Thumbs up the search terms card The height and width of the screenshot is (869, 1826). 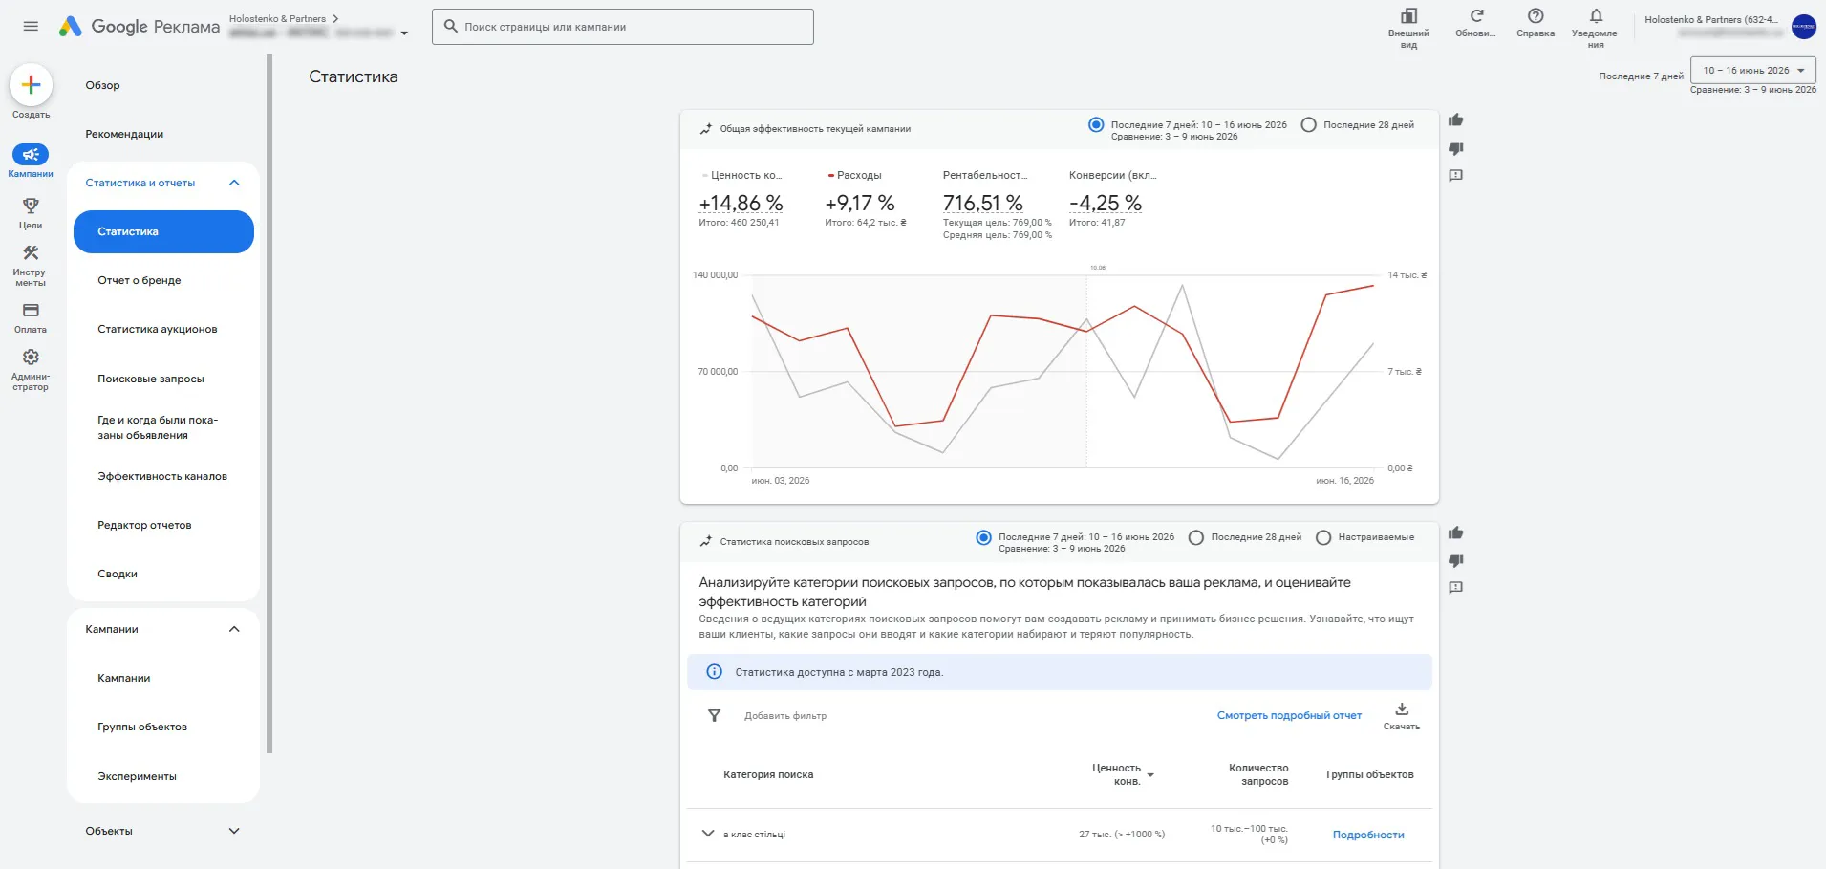pyautogui.click(x=1455, y=532)
